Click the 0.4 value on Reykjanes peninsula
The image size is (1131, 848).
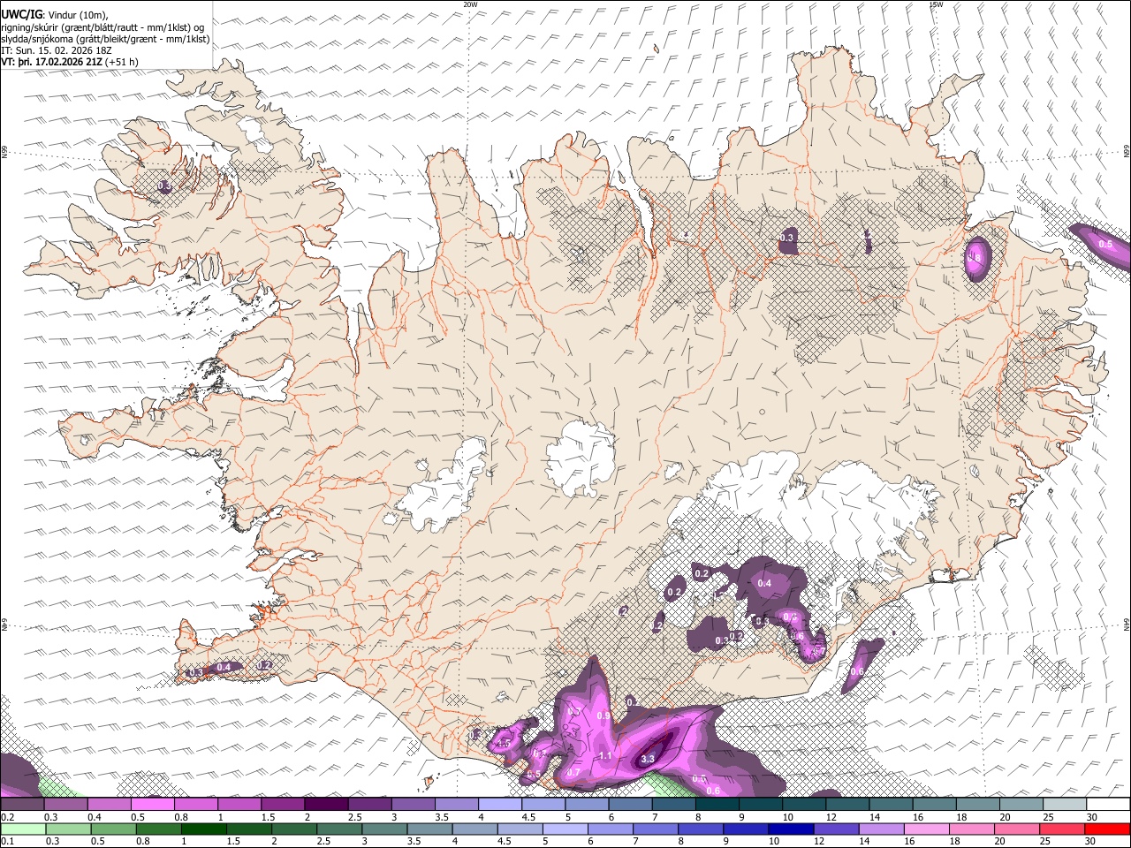tap(224, 668)
